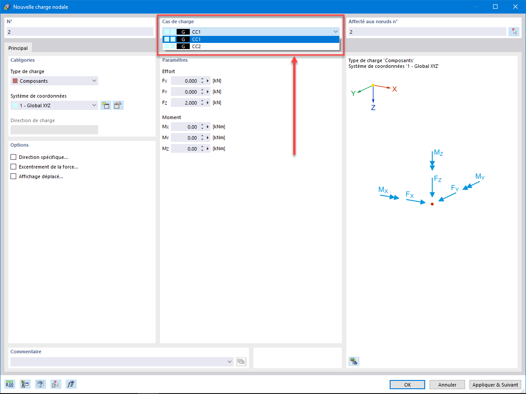Screen dimensions: 526x394
Task: Click the Mz value field
Action: [185, 149]
